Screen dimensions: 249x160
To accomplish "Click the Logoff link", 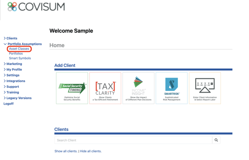I will click(x=8, y=104).
